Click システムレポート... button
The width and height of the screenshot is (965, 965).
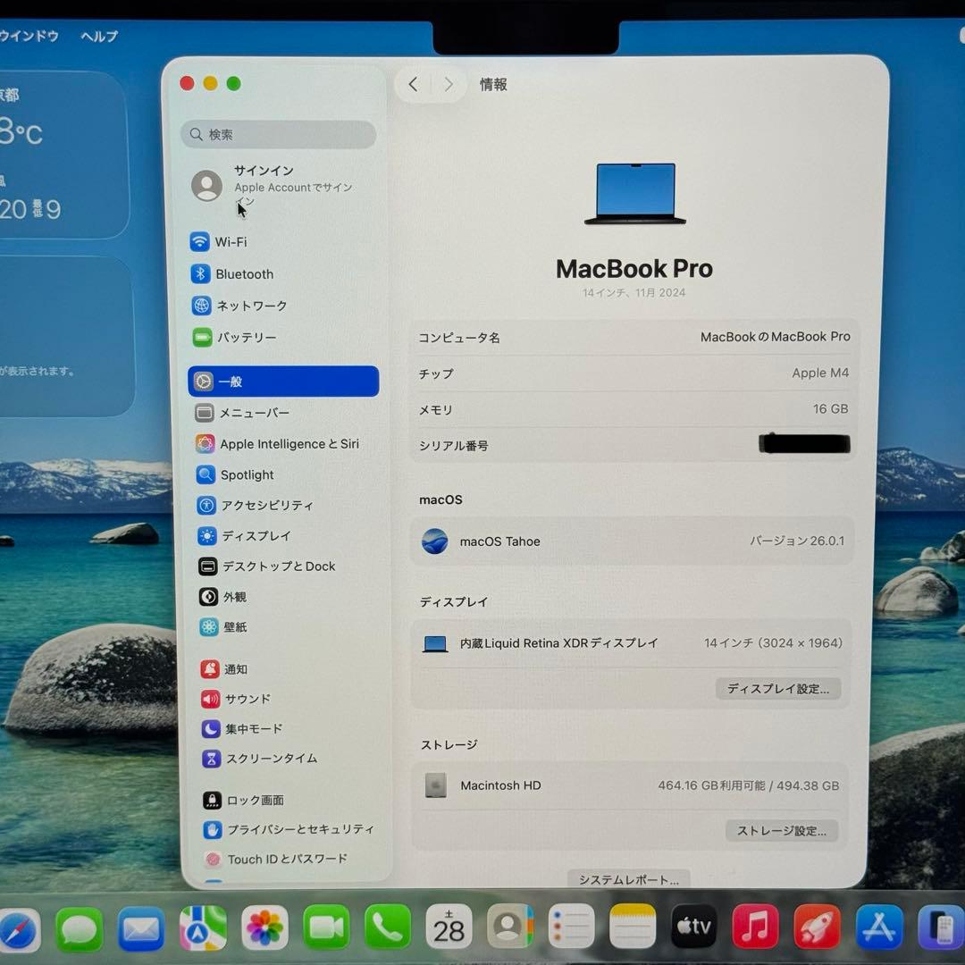628,879
